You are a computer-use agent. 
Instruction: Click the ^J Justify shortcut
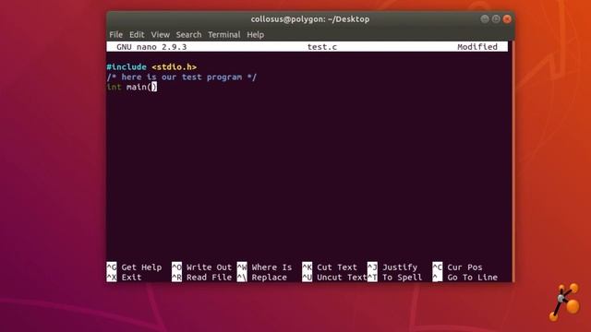point(392,267)
